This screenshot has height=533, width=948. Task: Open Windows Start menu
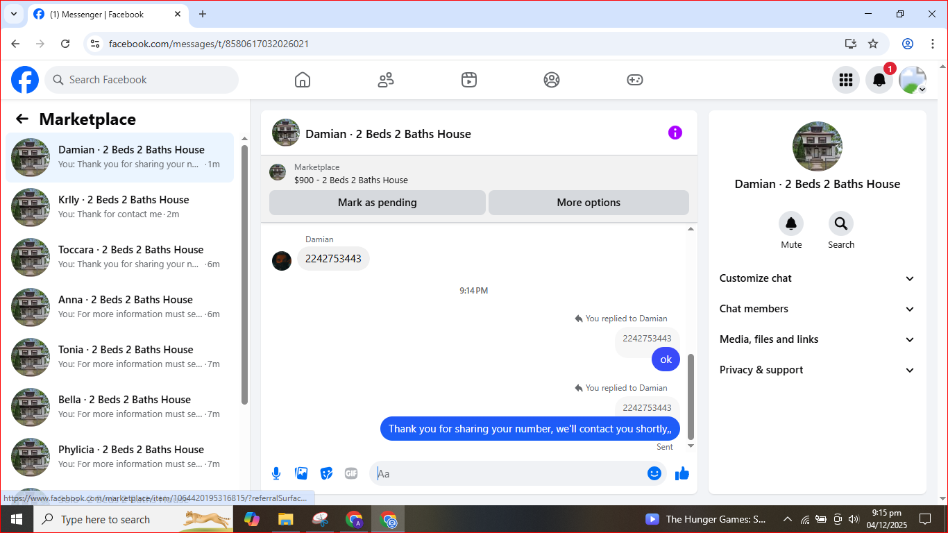pos(17,519)
